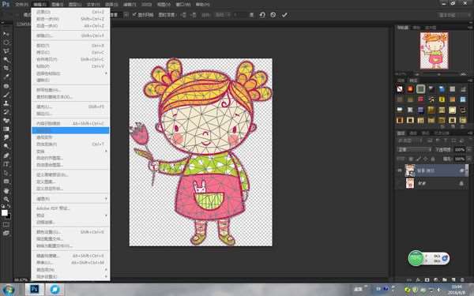Select the Spot Healing Brush tool
The height and width of the screenshot is (296, 474).
[x=6, y=86]
